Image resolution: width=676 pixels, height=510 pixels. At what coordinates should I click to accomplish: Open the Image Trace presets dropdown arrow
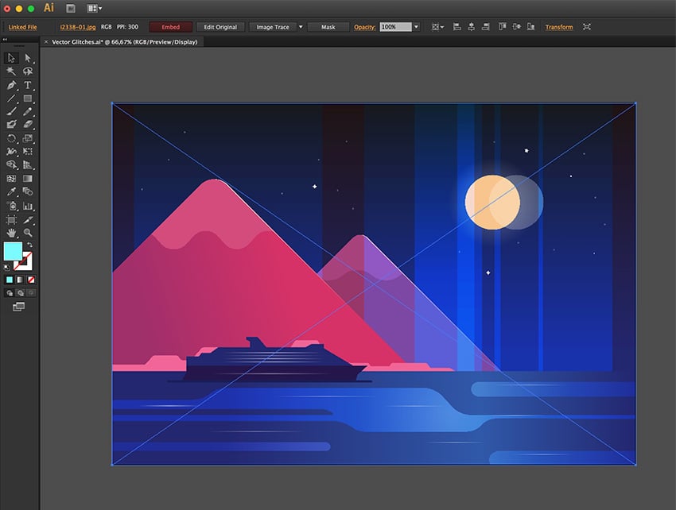tap(301, 27)
